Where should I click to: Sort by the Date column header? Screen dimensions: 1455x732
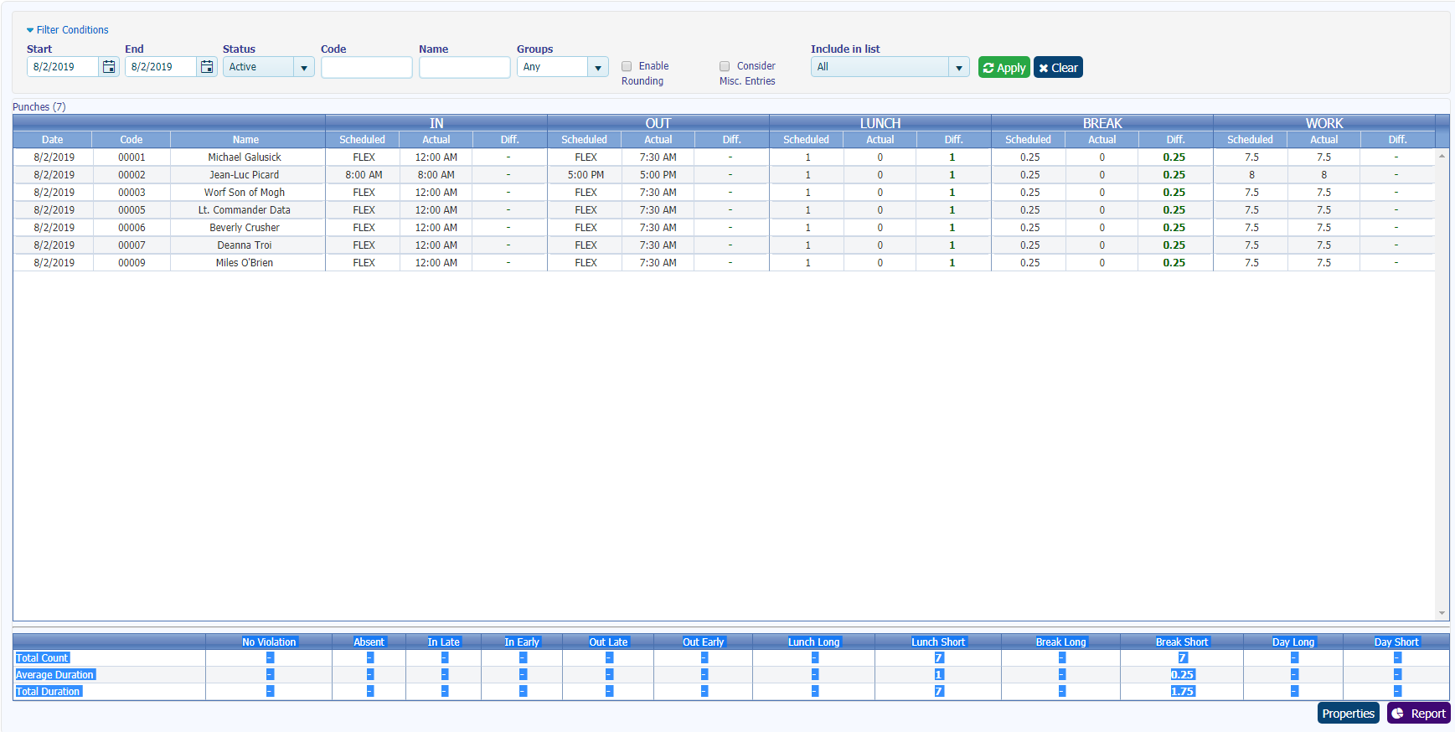[52, 140]
